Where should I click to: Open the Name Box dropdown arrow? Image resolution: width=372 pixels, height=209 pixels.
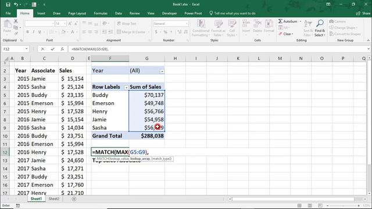pos(26,49)
